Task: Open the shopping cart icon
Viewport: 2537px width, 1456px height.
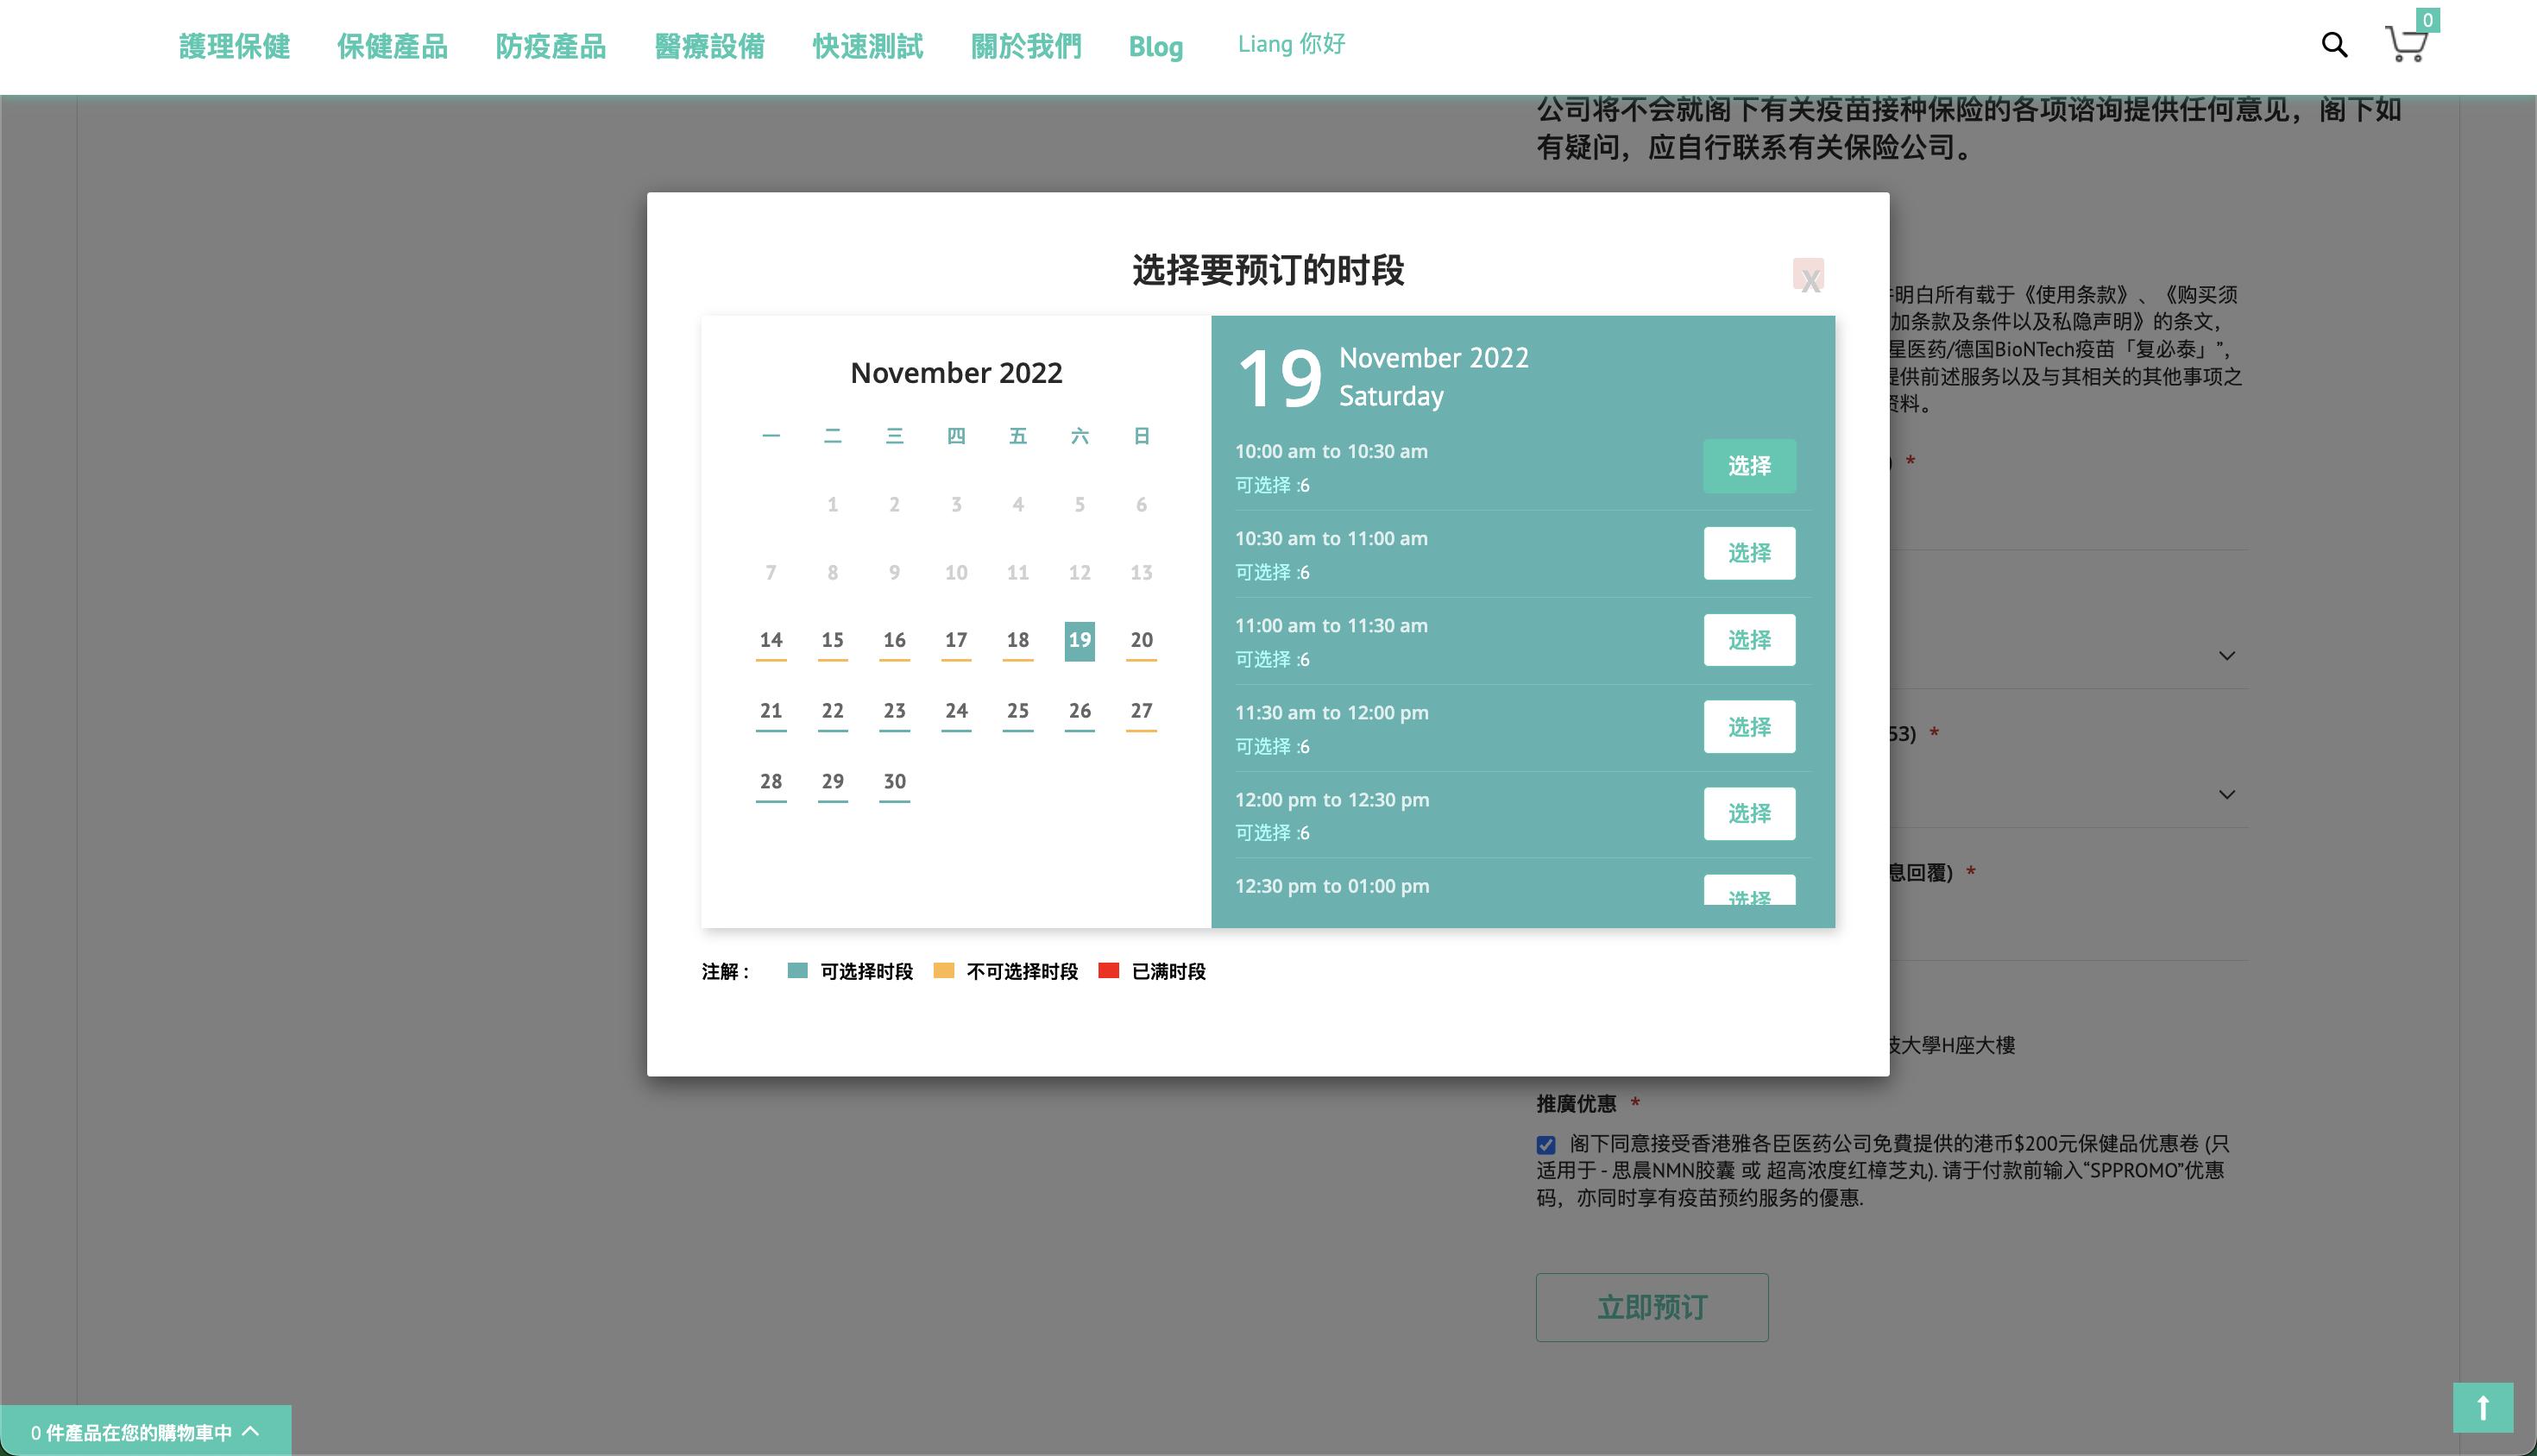Action: point(2406,45)
